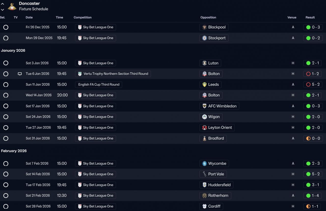Click the down chevron beside Fixture Schedule

point(3,10)
